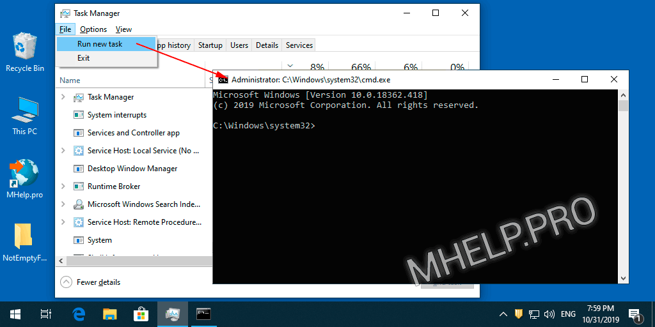Switch to the Users tab
The height and width of the screenshot is (327, 655).
(239, 45)
